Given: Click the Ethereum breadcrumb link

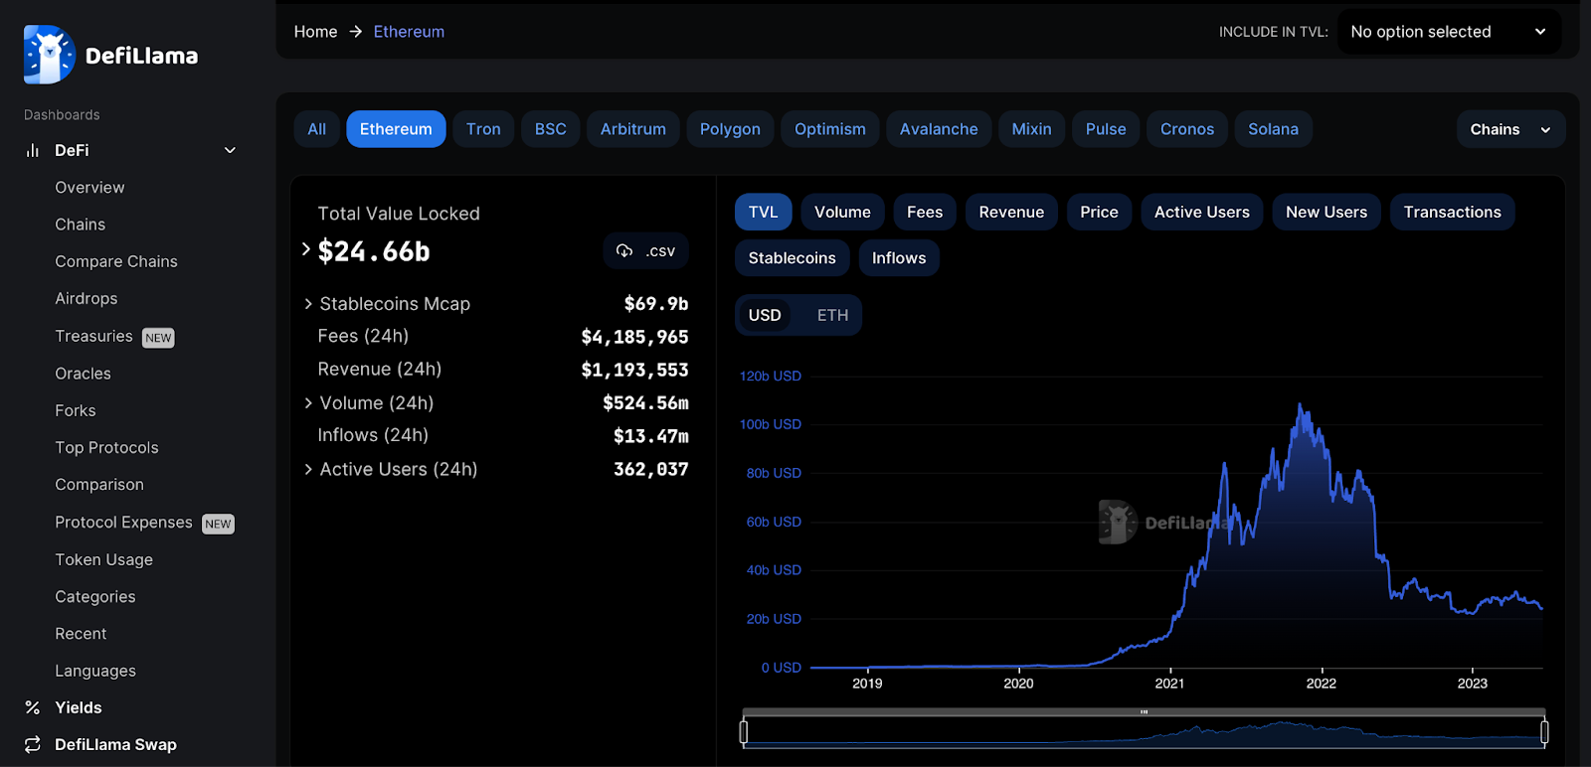Looking at the screenshot, I should pos(409,32).
